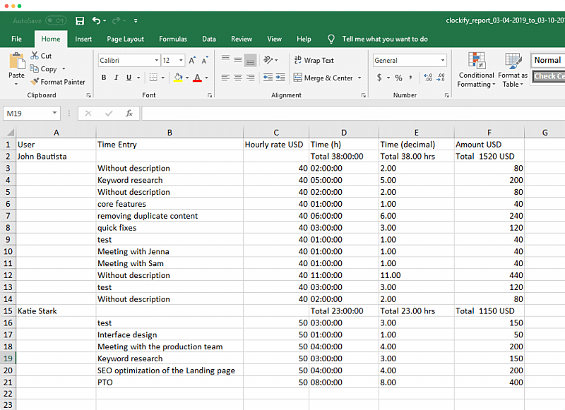Click Increase Decimal icon

tap(428, 78)
